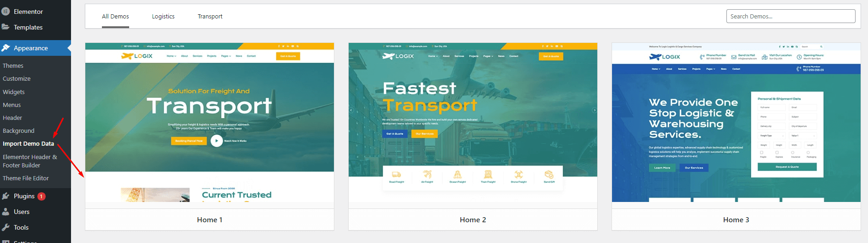Click the Search Demos input field

point(790,16)
